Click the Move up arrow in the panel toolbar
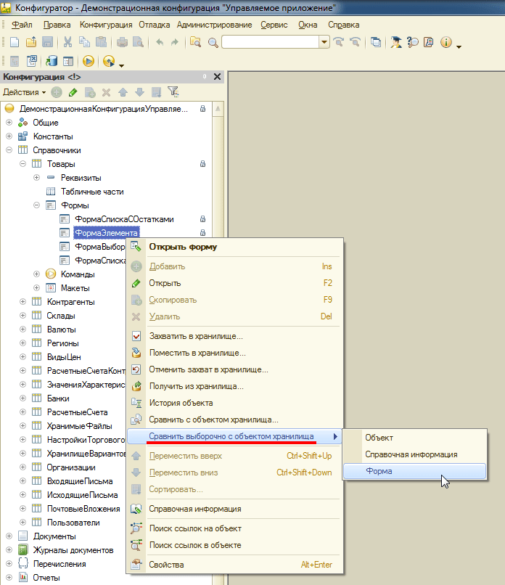 (x=123, y=91)
